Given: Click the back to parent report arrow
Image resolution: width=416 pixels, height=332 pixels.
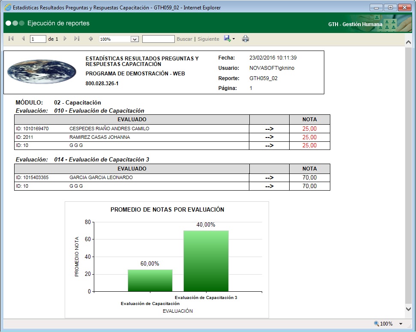Looking at the screenshot, I should click(90, 39).
